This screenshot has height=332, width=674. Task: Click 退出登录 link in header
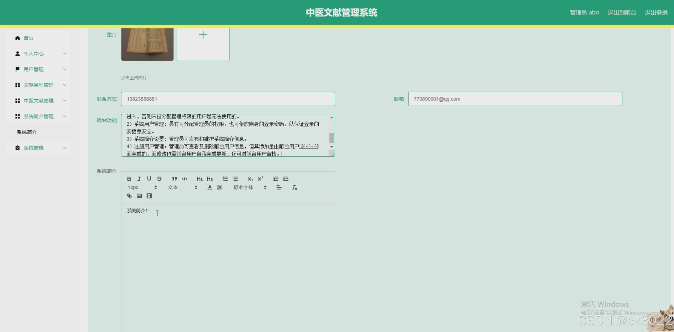[656, 13]
